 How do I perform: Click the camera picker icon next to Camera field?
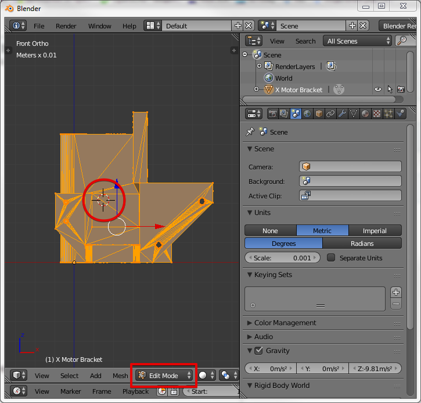pos(307,167)
